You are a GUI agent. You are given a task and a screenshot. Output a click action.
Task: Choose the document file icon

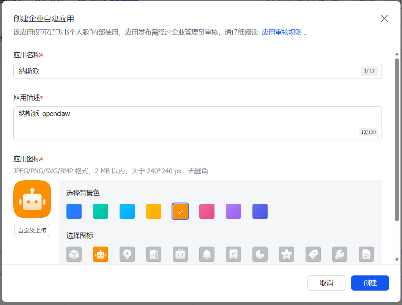[x=366, y=254]
